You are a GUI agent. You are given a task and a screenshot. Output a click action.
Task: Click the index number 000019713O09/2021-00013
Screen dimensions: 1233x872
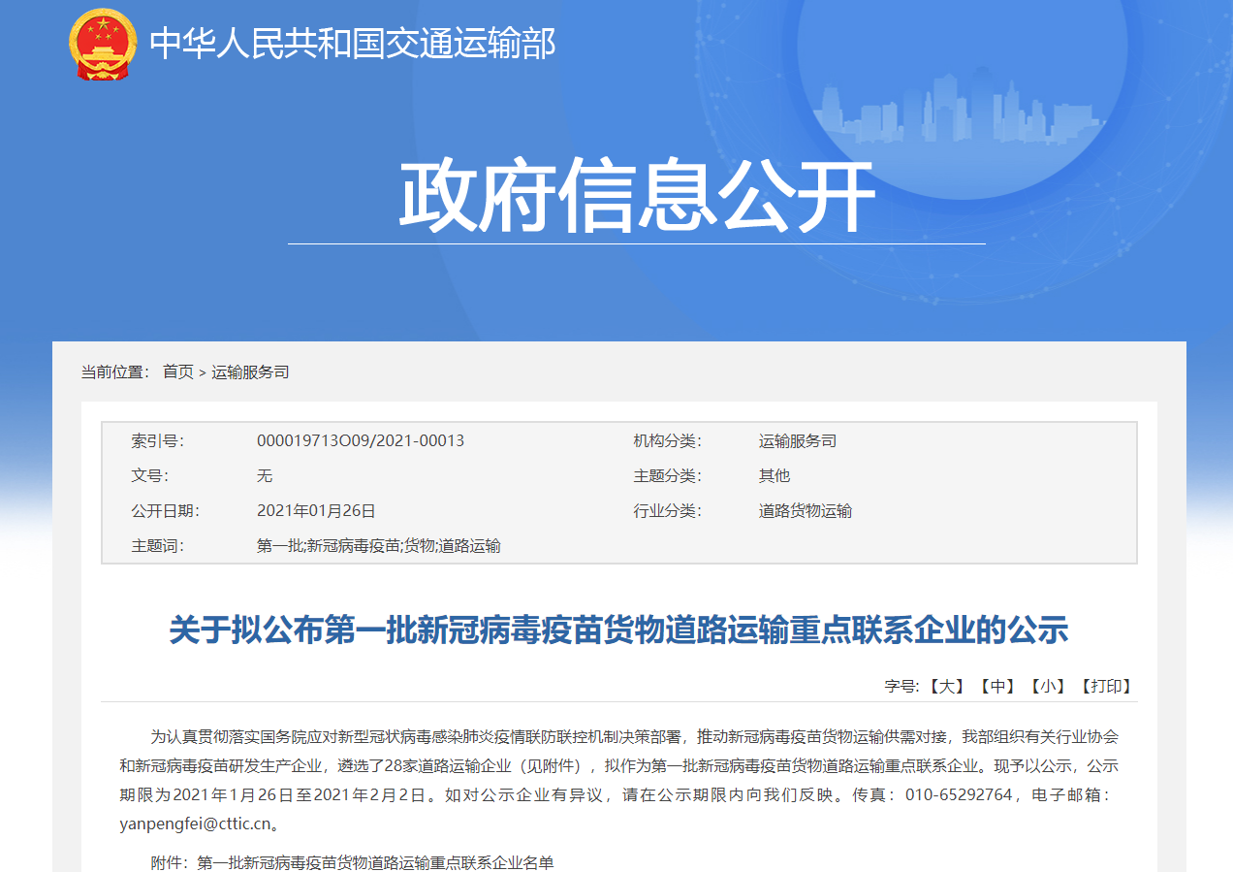(x=360, y=440)
